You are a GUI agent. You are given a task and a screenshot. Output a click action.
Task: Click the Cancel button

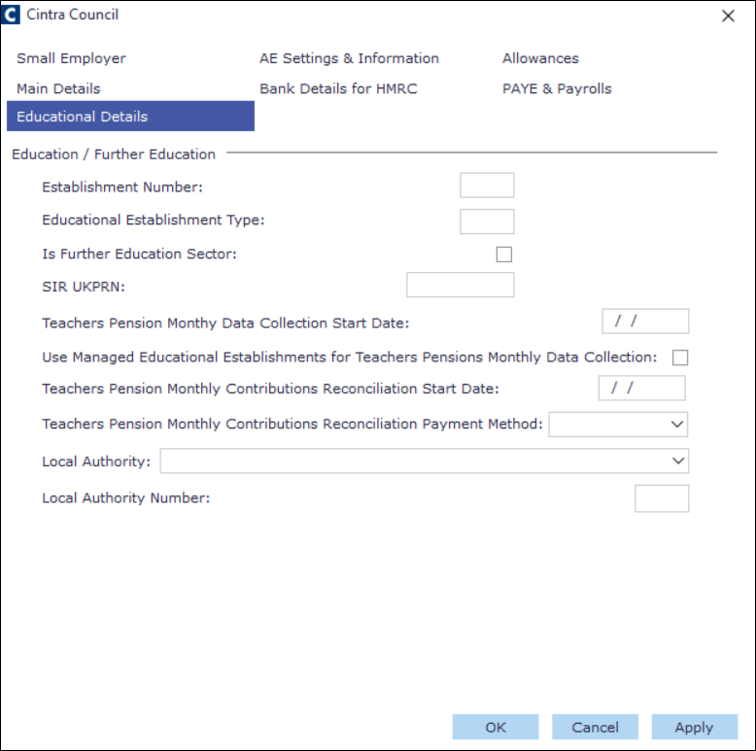[x=595, y=727]
